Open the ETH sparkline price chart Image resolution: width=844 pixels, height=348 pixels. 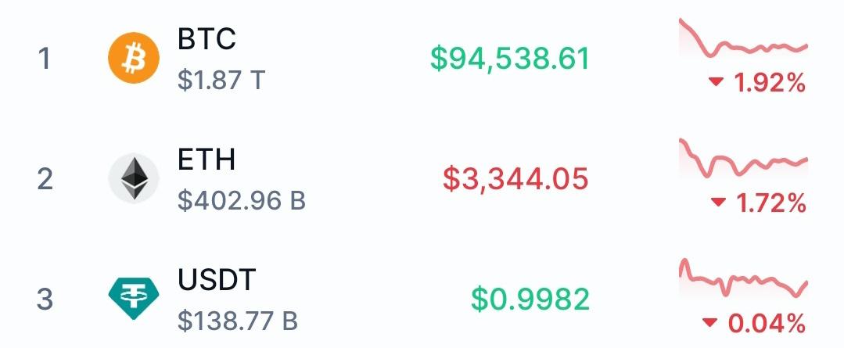(x=743, y=159)
